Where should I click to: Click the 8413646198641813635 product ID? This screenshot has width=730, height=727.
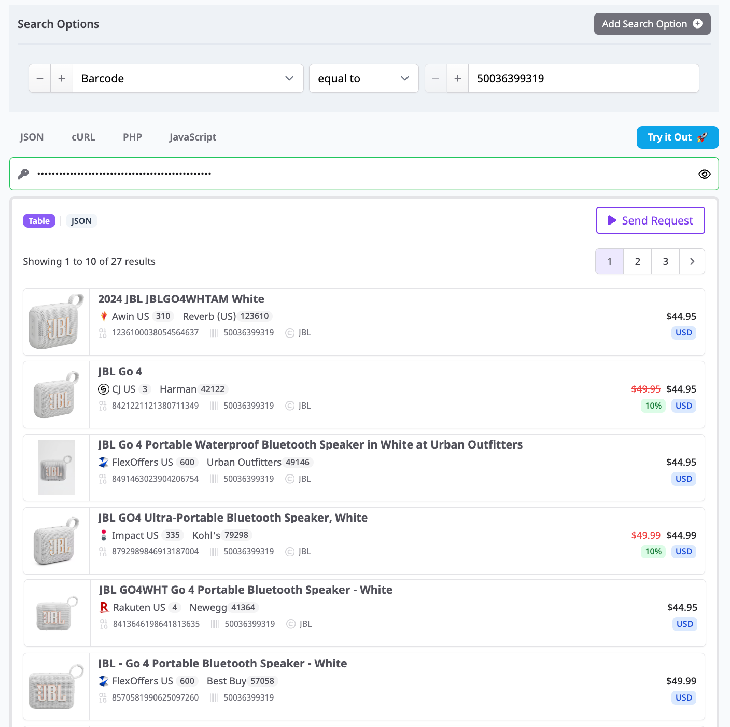[x=156, y=624]
